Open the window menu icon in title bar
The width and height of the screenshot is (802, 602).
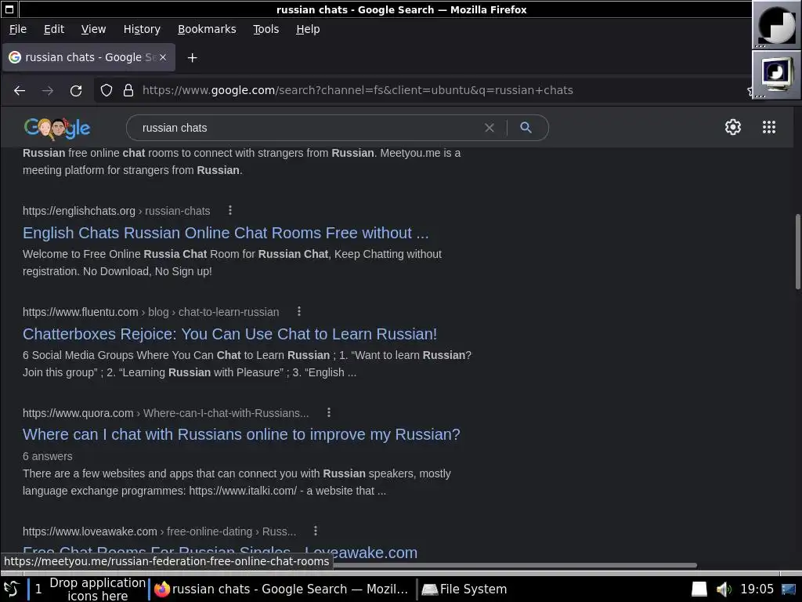tap(9, 9)
